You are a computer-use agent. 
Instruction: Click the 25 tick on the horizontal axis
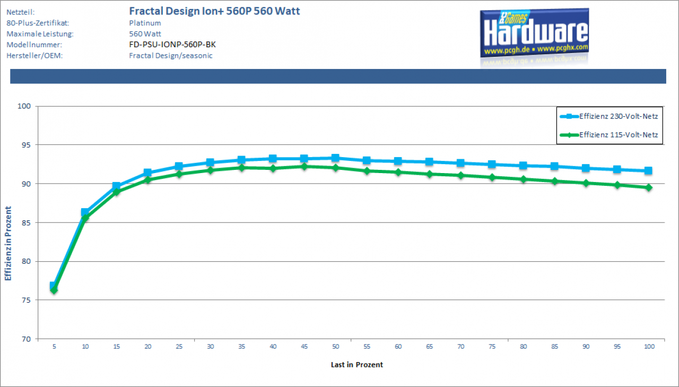[x=179, y=347]
